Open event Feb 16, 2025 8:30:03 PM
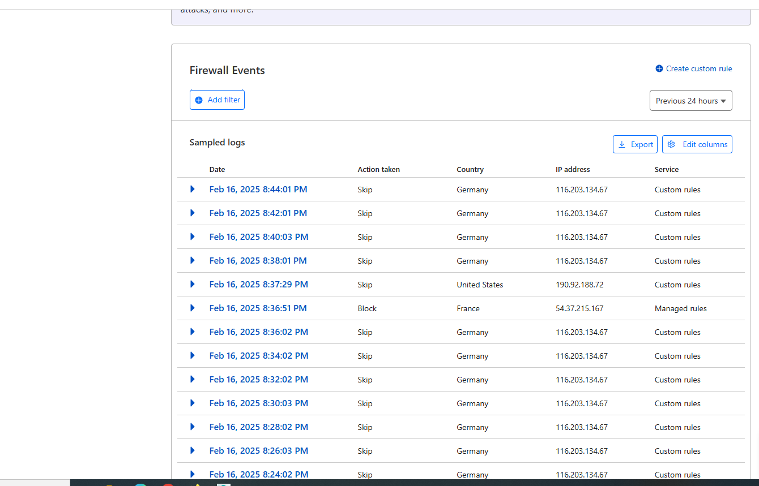Viewport: 759px width, 486px height. [x=259, y=403]
